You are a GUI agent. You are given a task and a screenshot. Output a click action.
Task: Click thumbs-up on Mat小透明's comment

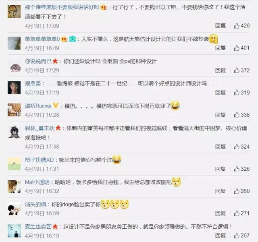pyautogui.click(x=237, y=191)
